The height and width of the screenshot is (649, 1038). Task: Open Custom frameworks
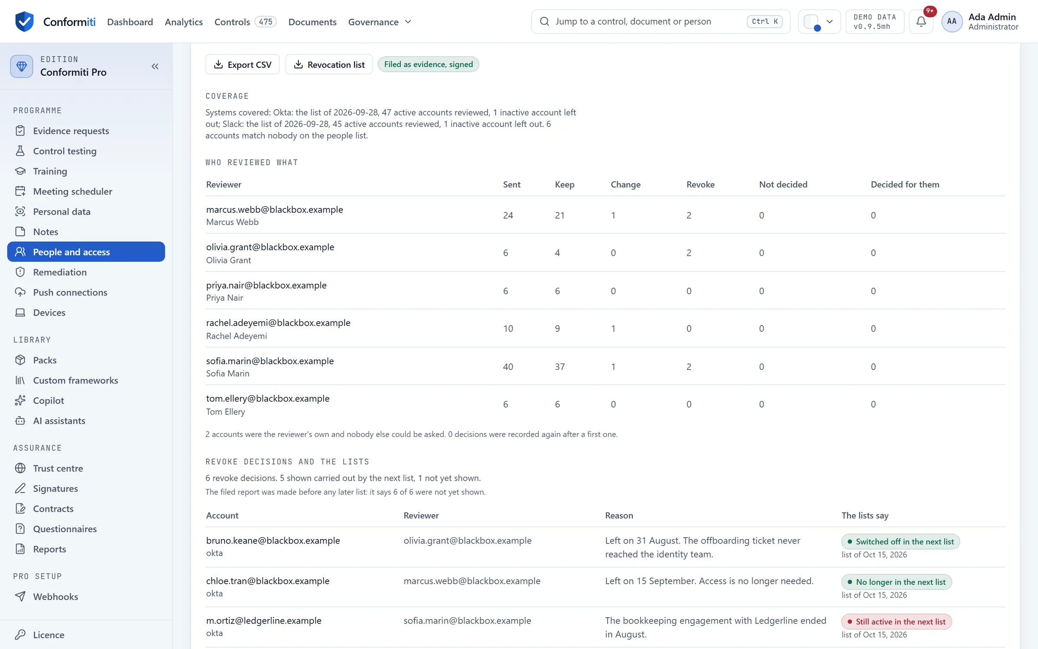(86, 380)
